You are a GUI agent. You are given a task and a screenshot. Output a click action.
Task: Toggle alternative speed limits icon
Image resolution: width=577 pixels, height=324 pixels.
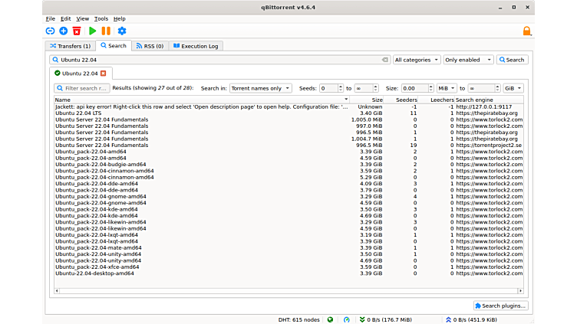click(347, 319)
